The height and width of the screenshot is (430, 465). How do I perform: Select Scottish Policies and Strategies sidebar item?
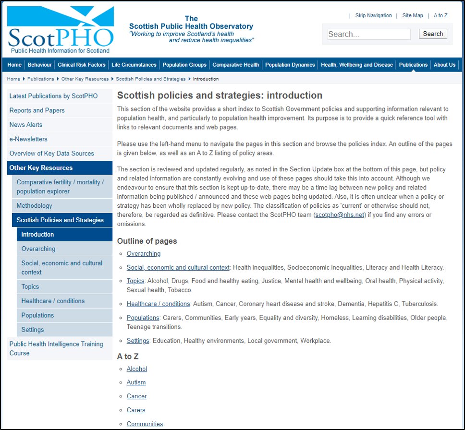pos(62,220)
